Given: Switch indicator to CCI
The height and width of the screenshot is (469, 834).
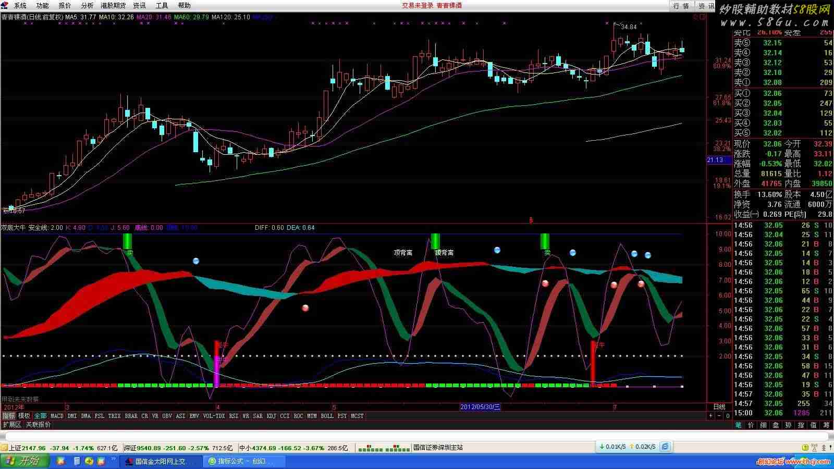Looking at the screenshot, I should pos(285,416).
